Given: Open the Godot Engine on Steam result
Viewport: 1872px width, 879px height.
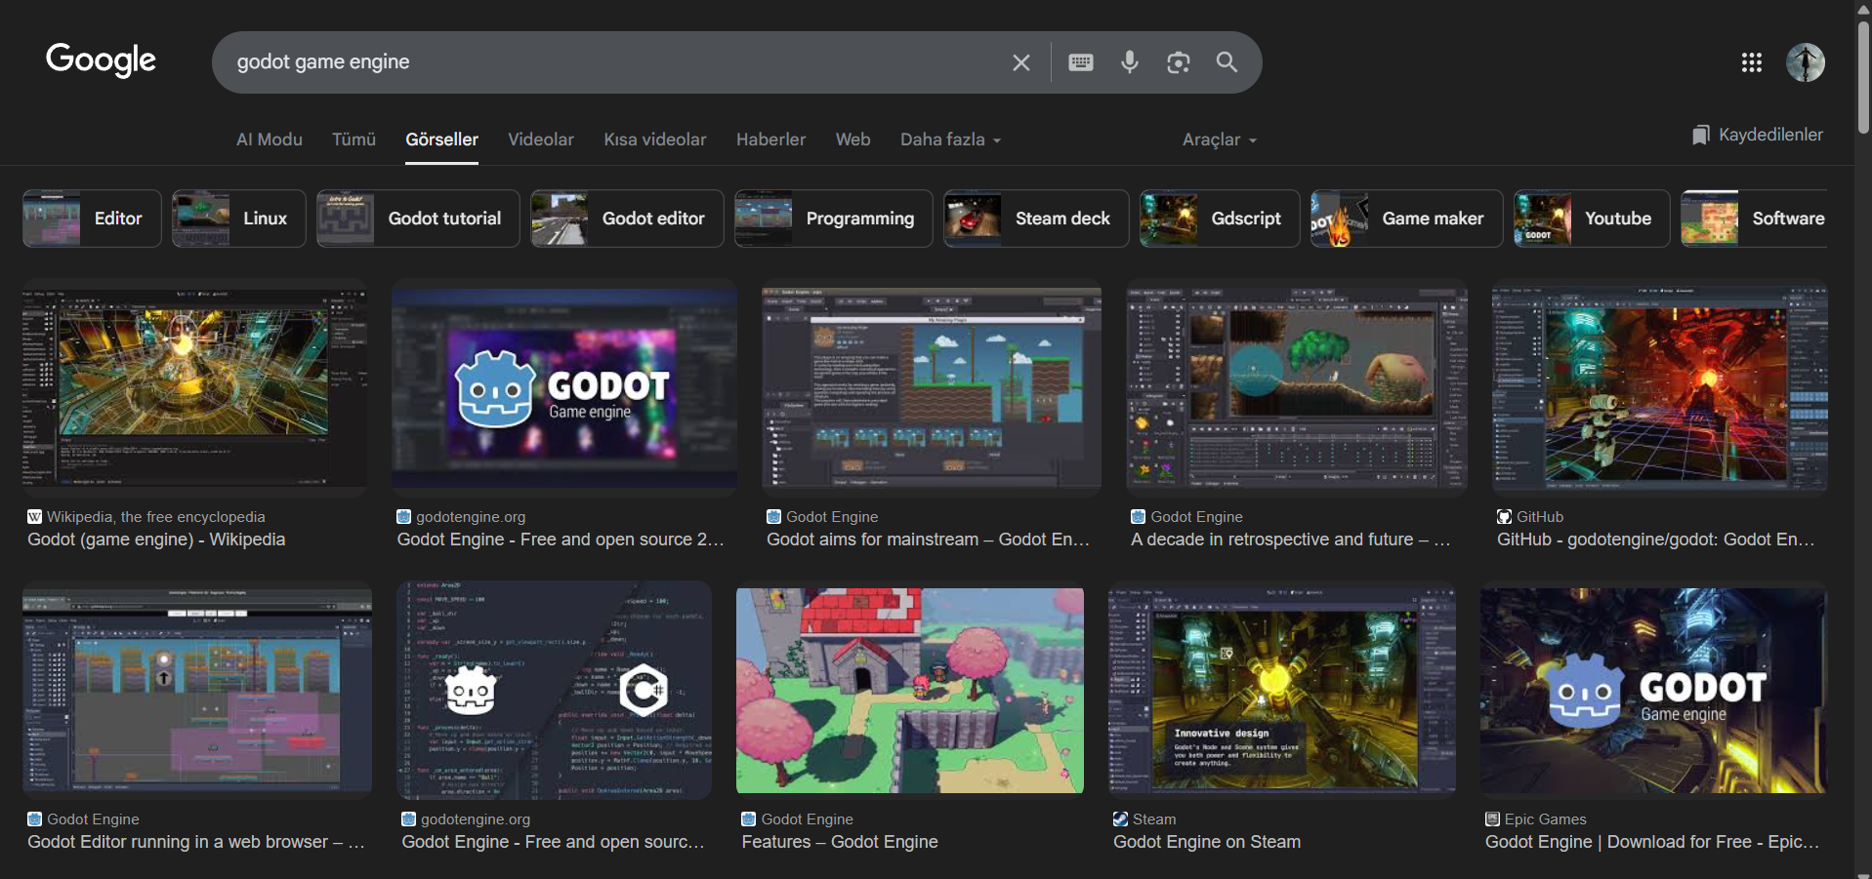Looking at the screenshot, I should point(1206,842).
